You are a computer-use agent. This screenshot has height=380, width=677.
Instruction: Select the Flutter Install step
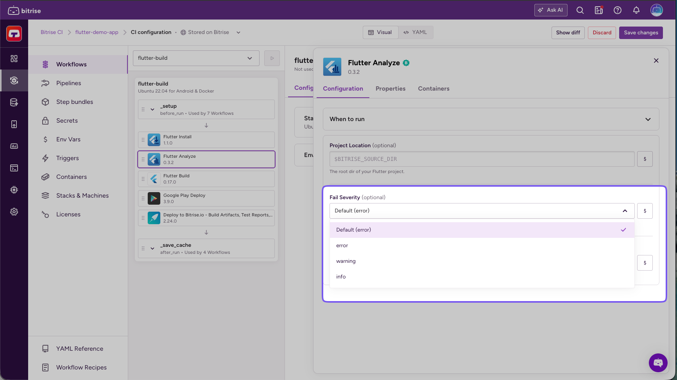coord(206,140)
